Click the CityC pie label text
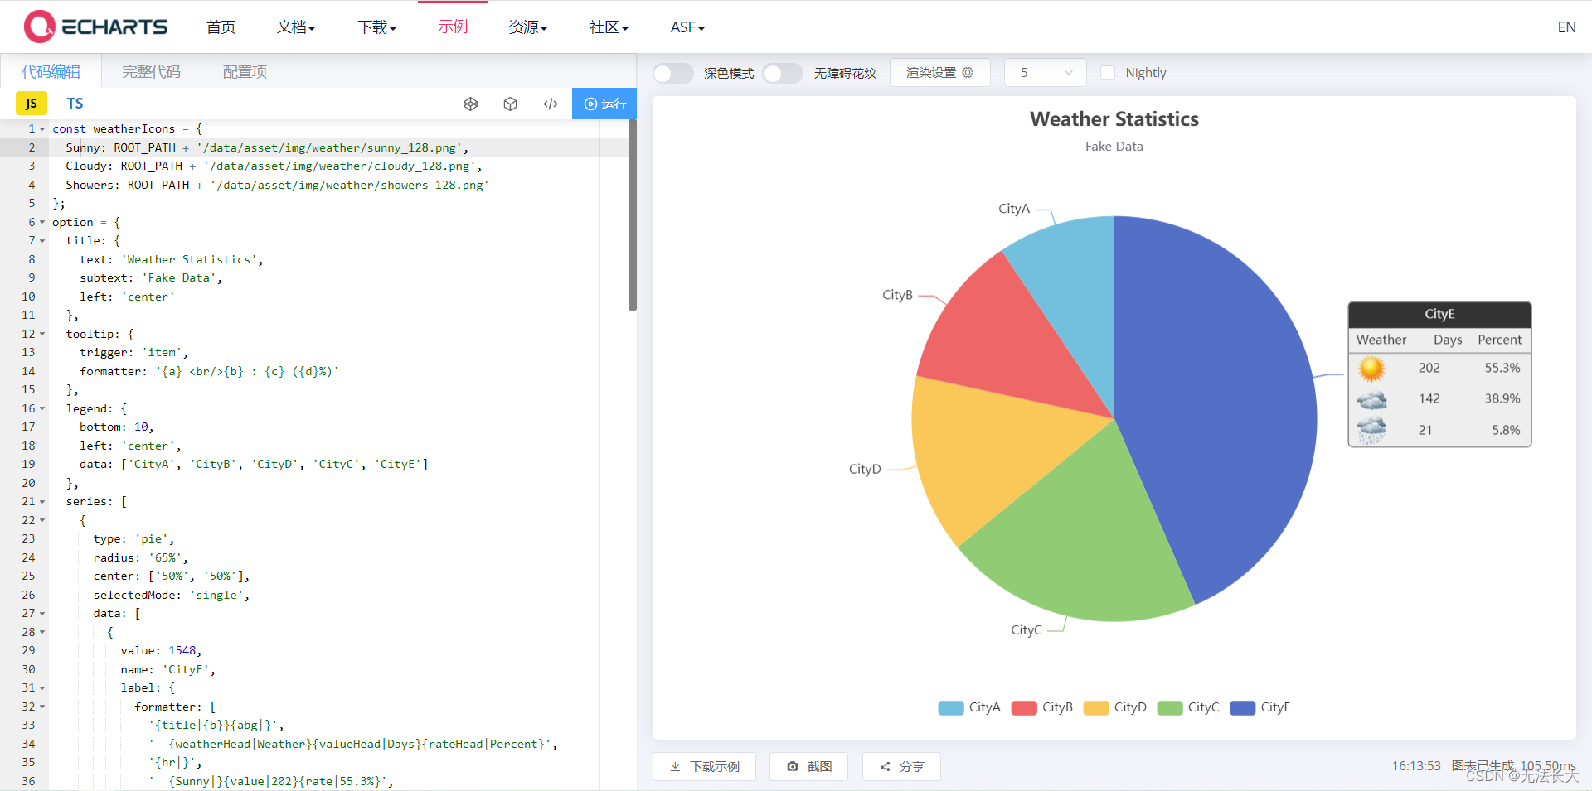 [x=1027, y=630]
